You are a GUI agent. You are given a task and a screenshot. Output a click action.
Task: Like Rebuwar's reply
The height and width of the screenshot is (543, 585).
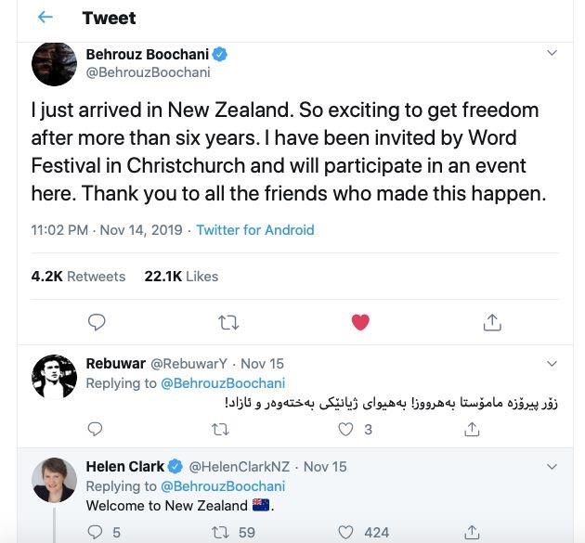tap(346, 429)
